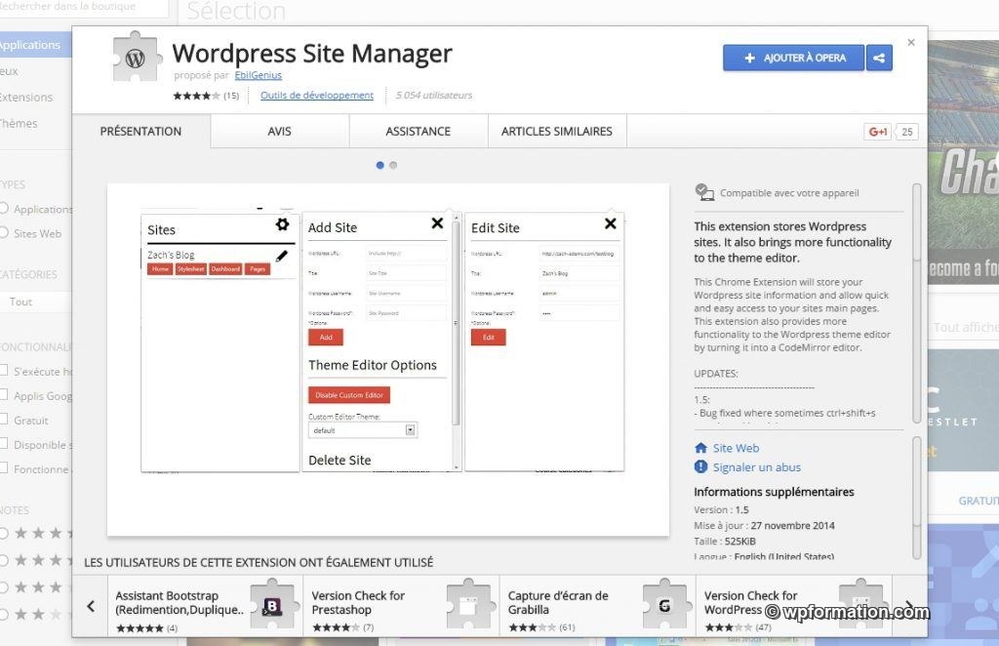Click the Grabilla puzzle-piece icon
The image size is (999, 646).
click(664, 605)
